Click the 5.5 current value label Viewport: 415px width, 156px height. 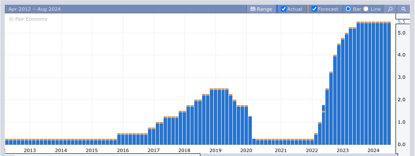(401, 22)
